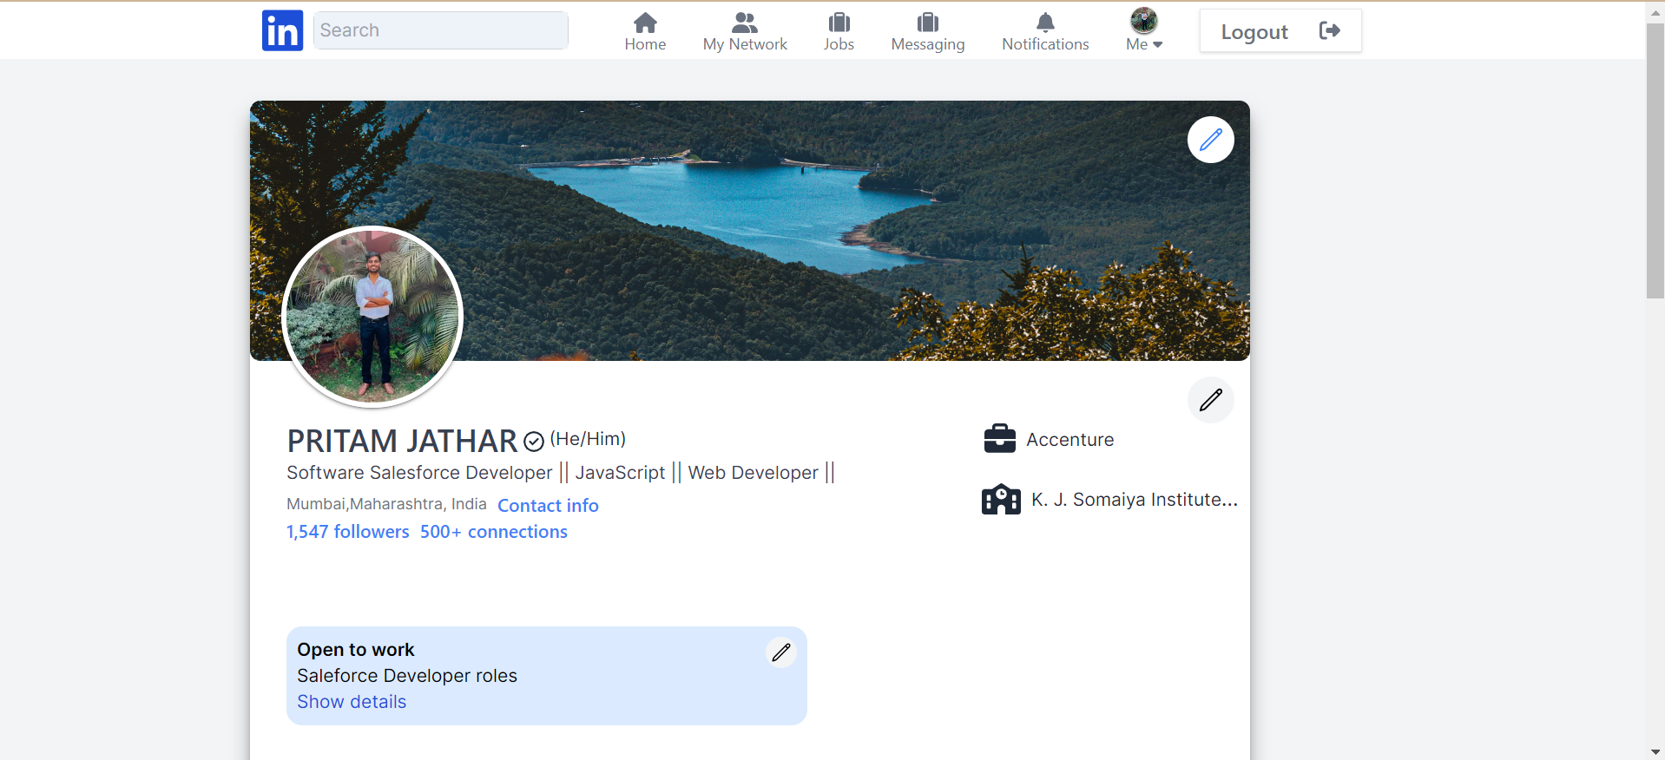1665x760 pixels.
Task: Click Show details in Open to work
Action: pyautogui.click(x=352, y=702)
